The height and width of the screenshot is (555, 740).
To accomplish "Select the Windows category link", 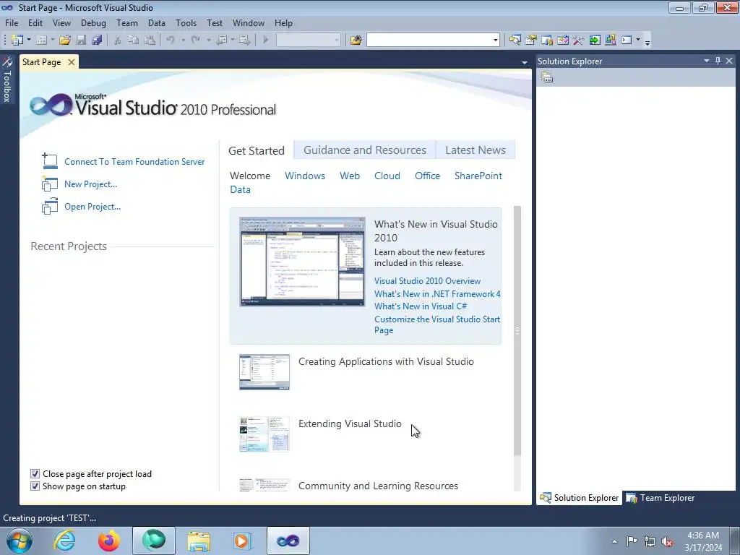I will (305, 176).
